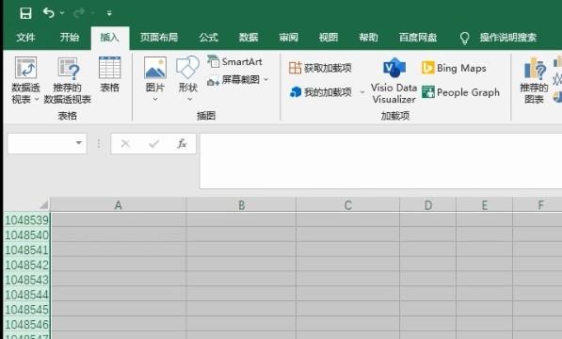562x339 pixels.
Task: Click the lightbulb Tell Me icon
Action: [x=464, y=38]
